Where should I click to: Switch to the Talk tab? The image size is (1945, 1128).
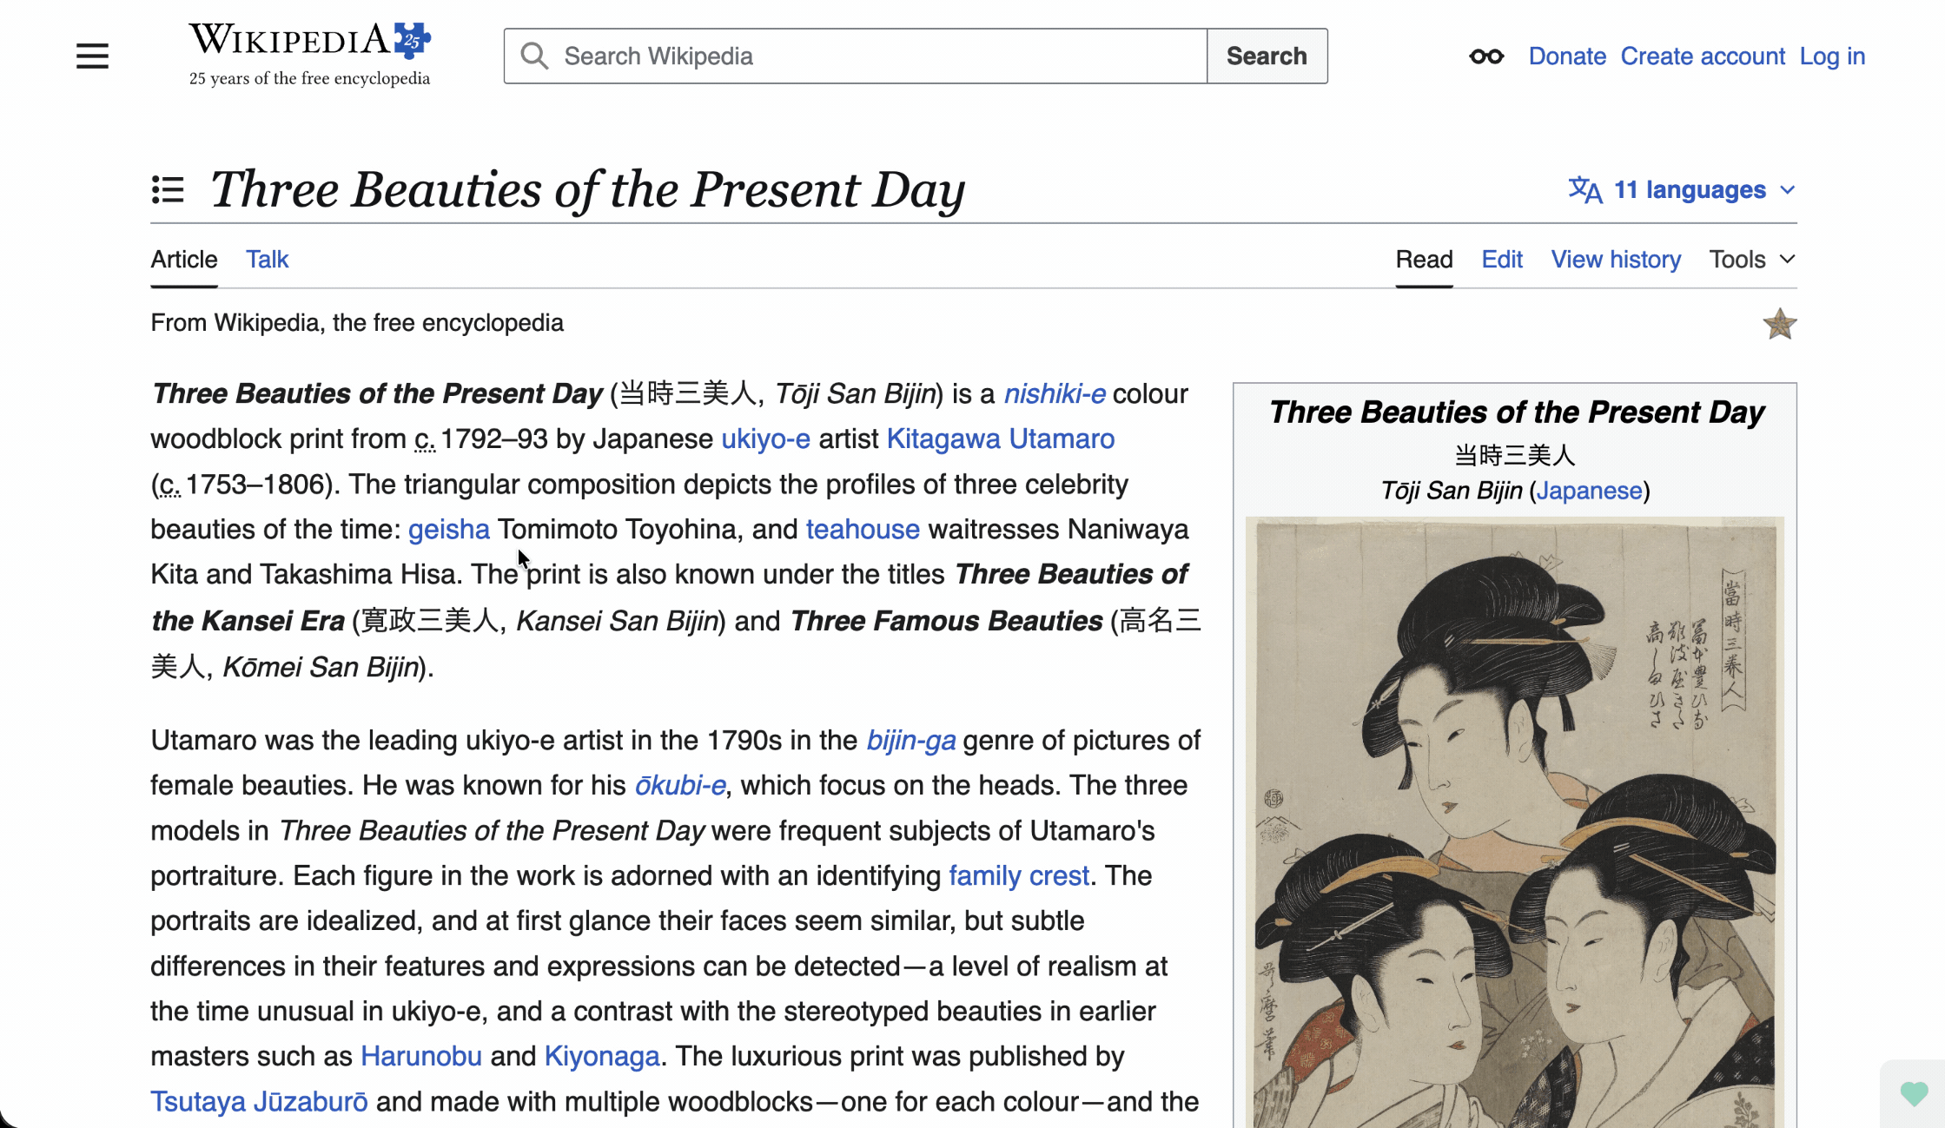click(267, 259)
